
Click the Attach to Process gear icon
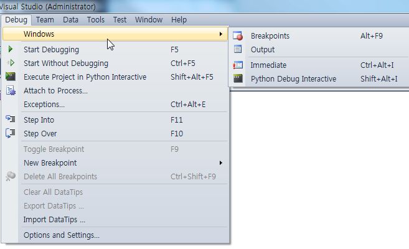(x=11, y=90)
